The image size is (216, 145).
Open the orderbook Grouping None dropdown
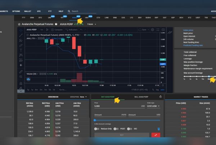coord(83,97)
